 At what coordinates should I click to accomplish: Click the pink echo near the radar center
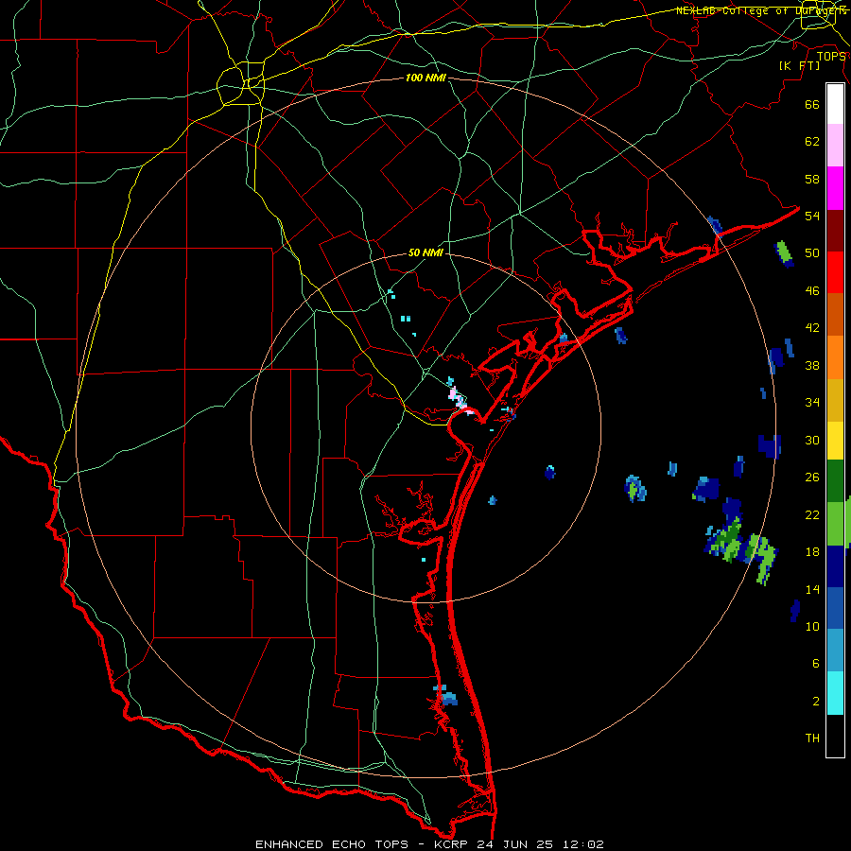[460, 402]
